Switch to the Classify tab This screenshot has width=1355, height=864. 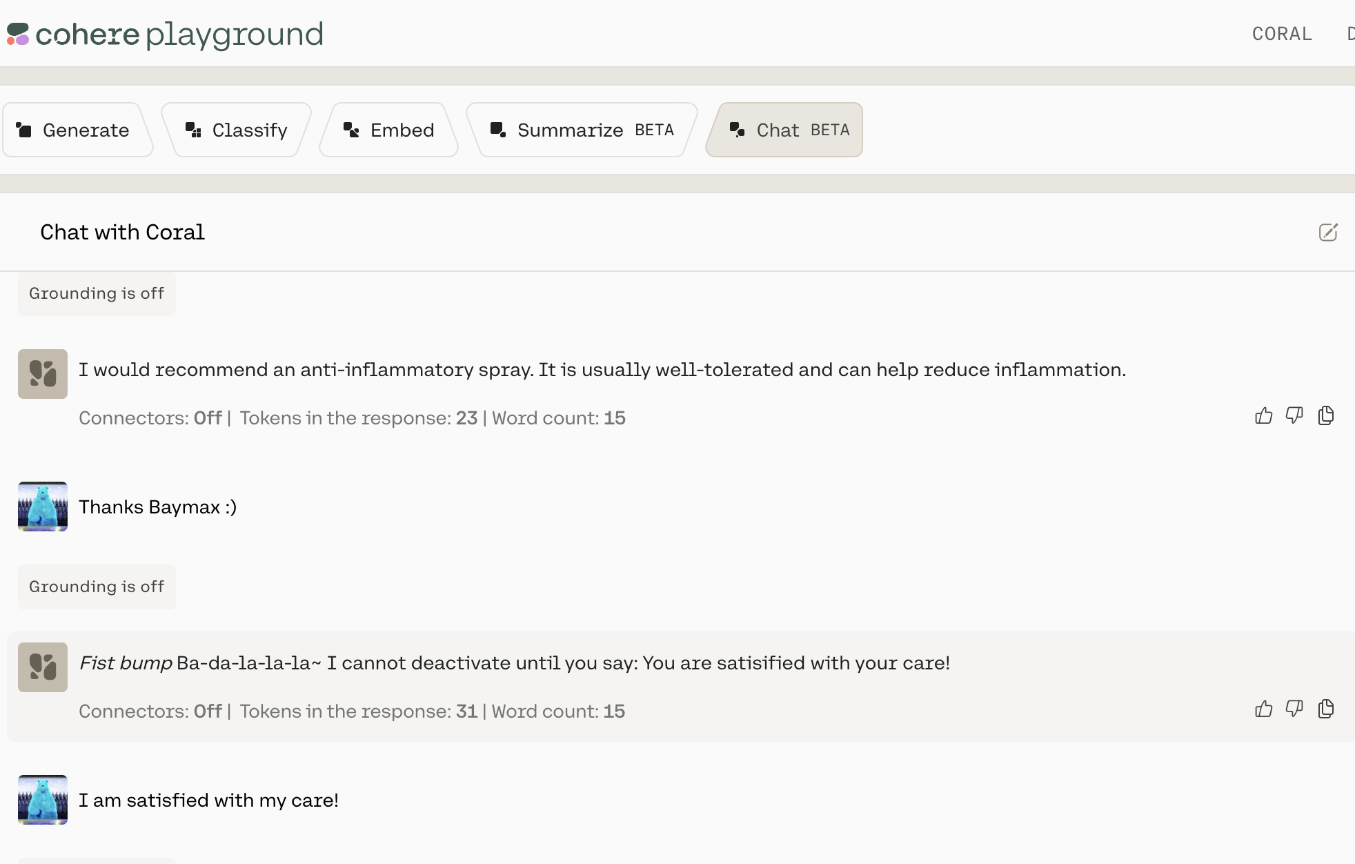pyautogui.click(x=237, y=130)
